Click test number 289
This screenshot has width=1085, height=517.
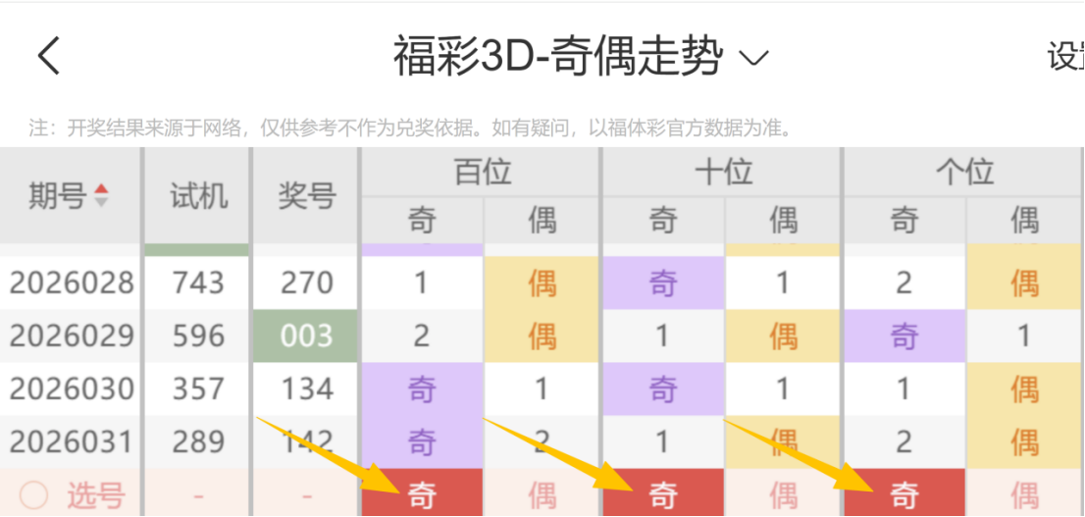(198, 441)
